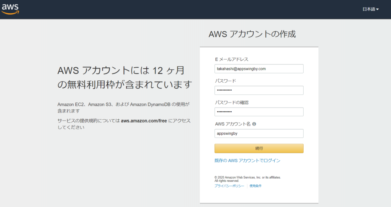391x207 pixels.
Task: Click the AWS logo in header
Action: tap(10, 9)
